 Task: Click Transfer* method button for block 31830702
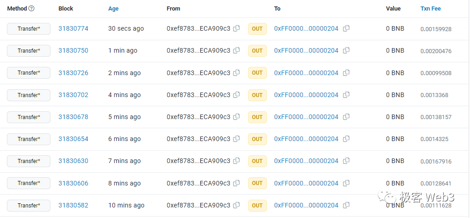coord(28,95)
